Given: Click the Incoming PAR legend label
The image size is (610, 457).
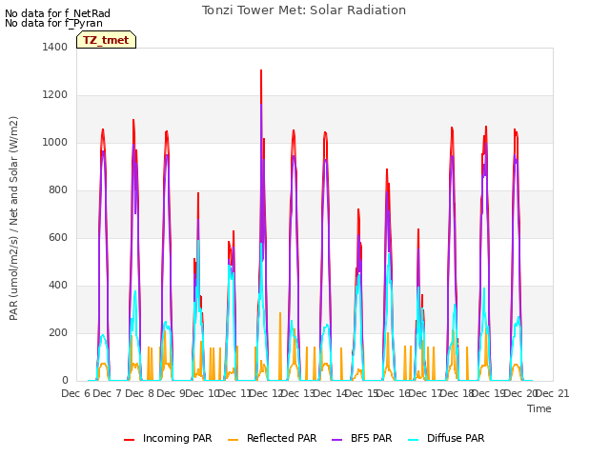Looking at the screenshot, I should coord(177,438).
